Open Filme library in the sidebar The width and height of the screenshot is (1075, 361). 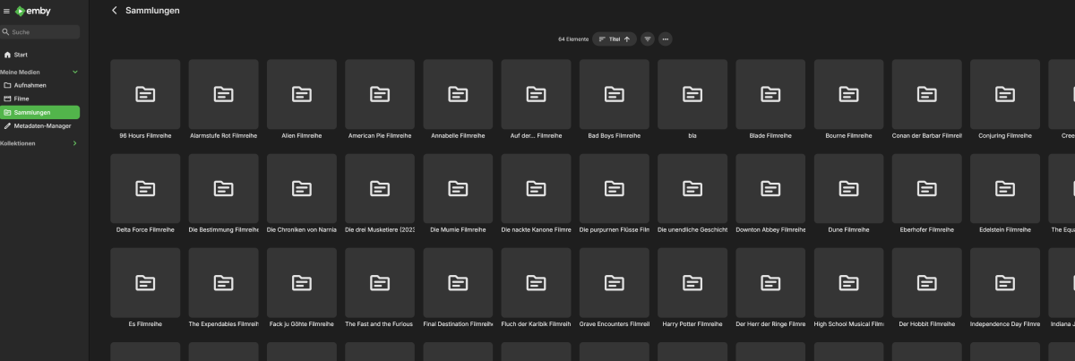[20, 99]
